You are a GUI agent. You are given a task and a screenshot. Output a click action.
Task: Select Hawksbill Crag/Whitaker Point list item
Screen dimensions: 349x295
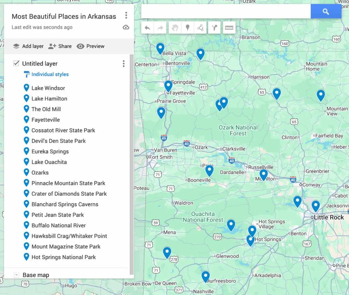70,236
